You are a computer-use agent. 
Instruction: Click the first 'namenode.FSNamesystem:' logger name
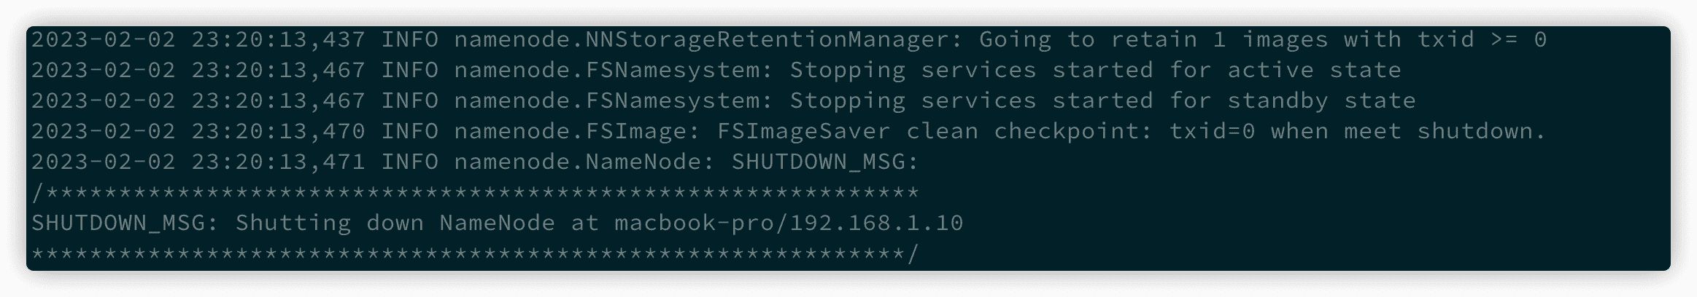click(x=614, y=70)
